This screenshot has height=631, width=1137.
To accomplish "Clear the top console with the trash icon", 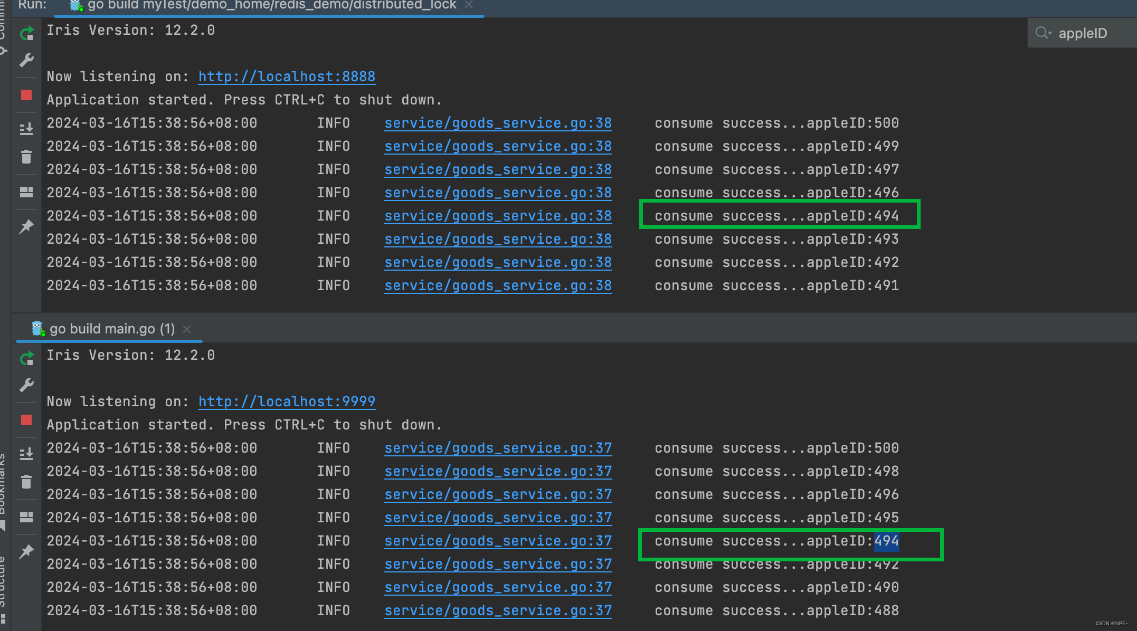I will coord(26,157).
